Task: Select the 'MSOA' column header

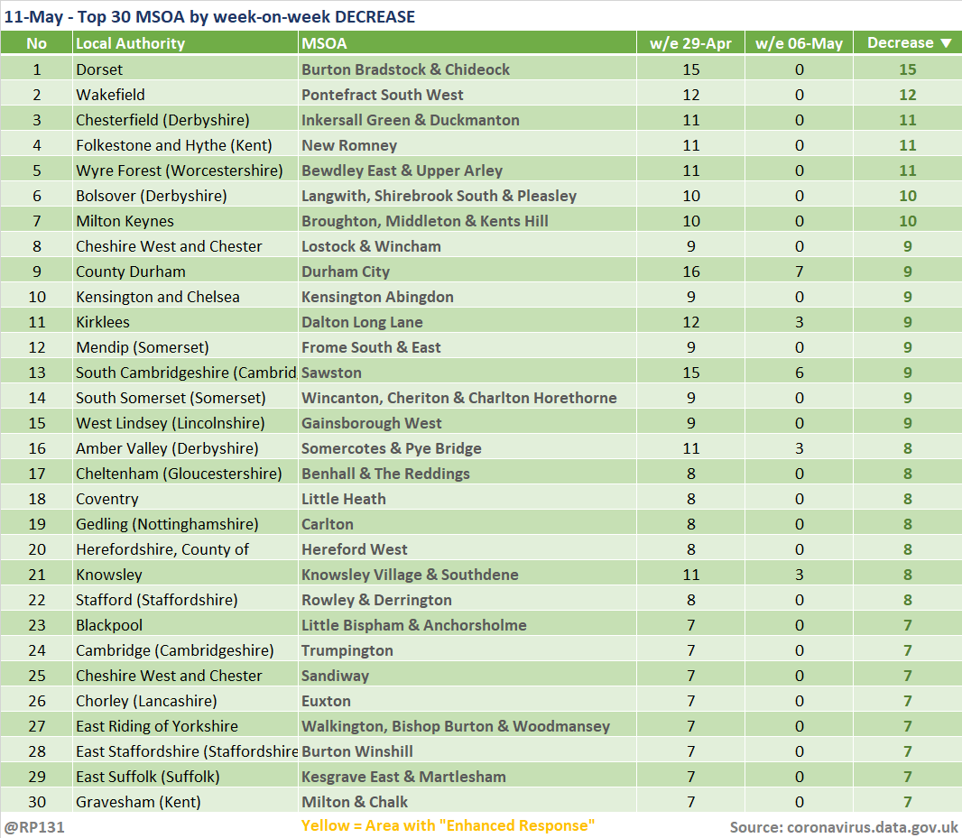Action: click(x=467, y=43)
